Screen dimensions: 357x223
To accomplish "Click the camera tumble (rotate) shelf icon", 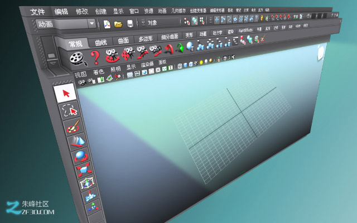I will click(x=113, y=55).
